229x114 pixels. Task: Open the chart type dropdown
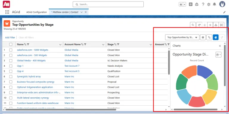(219, 55)
